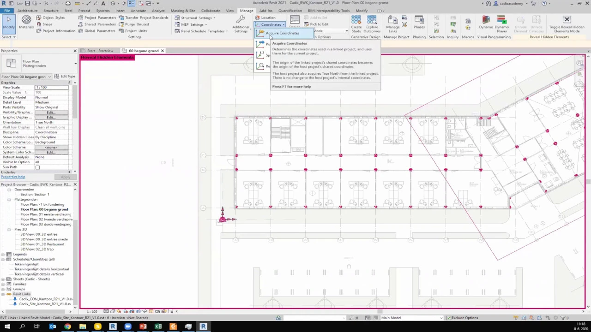Close the 00 begane grond view tab

pos(162,51)
